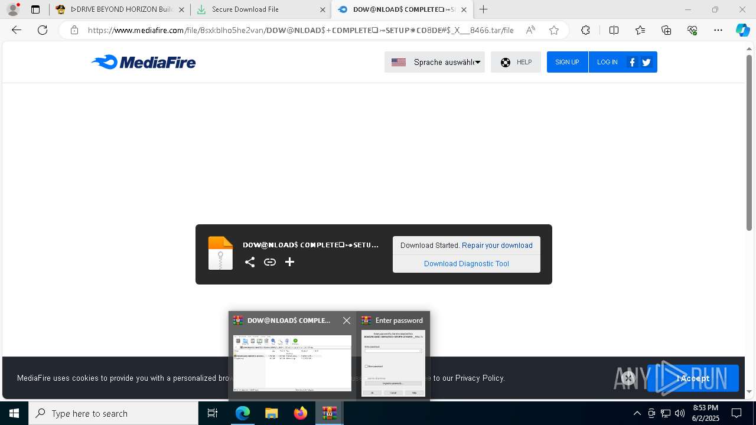The width and height of the screenshot is (756, 425).
Task: Select Enter password window thumbnail
Action: pos(393,362)
